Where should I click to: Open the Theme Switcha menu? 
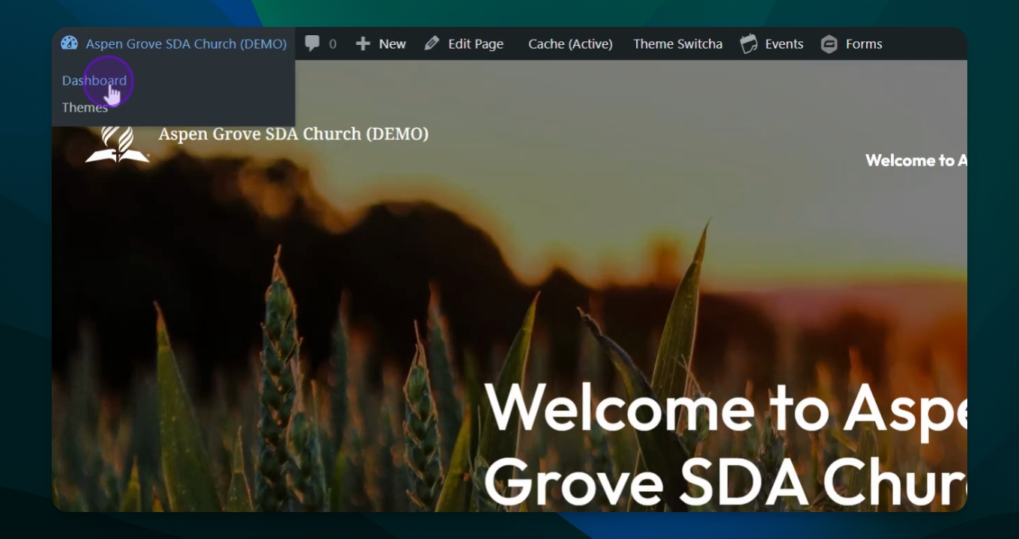678,44
